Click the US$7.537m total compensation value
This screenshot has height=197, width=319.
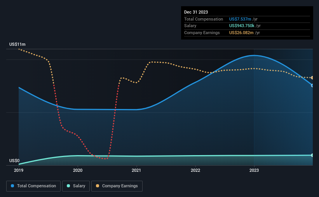[240, 19]
